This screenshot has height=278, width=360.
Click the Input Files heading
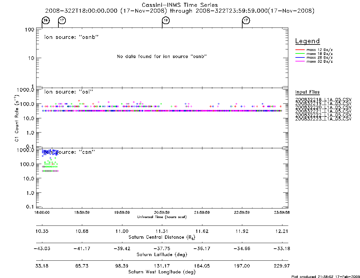(x=307, y=92)
